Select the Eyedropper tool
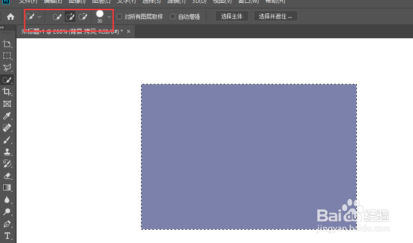The image size is (413, 243). pyautogui.click(x=7, y=116)
